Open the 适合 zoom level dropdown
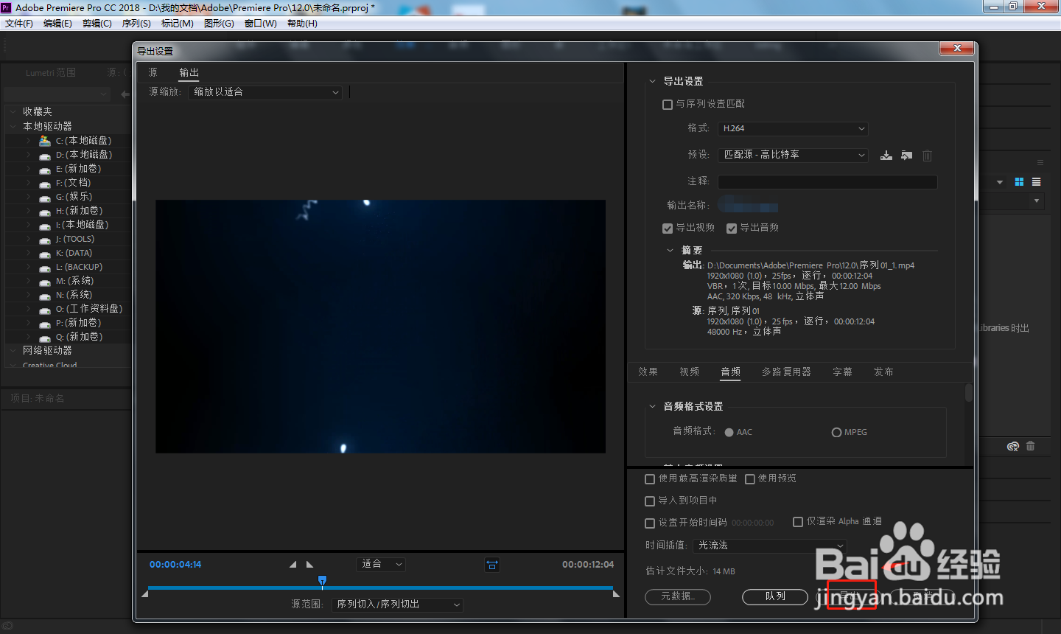 (381, 565)
